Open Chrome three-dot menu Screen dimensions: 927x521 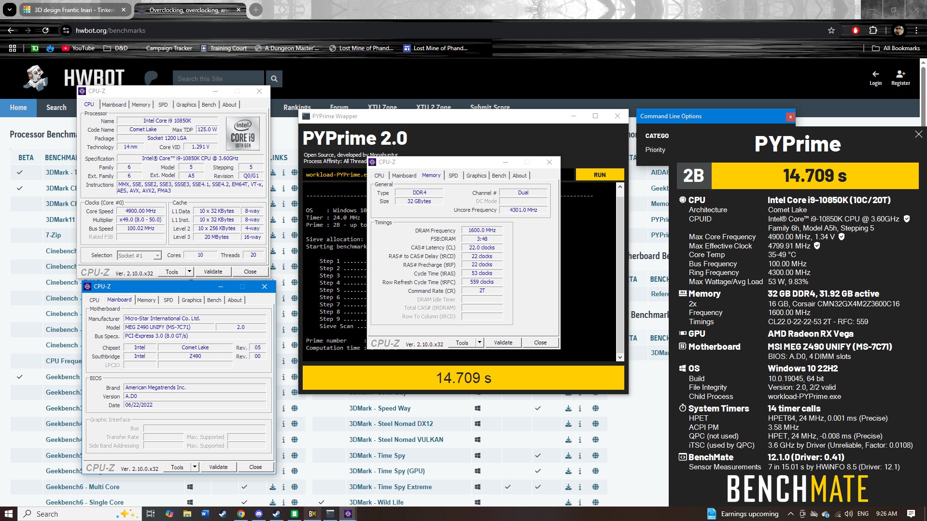pos(916,30)
